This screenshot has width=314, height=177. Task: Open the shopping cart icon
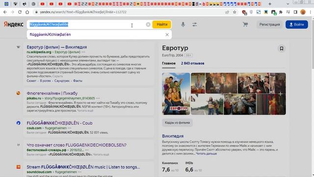coord(245,24)
